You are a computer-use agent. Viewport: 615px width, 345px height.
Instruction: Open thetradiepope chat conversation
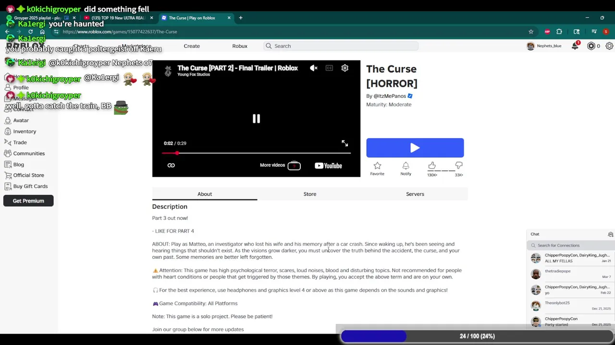pos(571,274)
